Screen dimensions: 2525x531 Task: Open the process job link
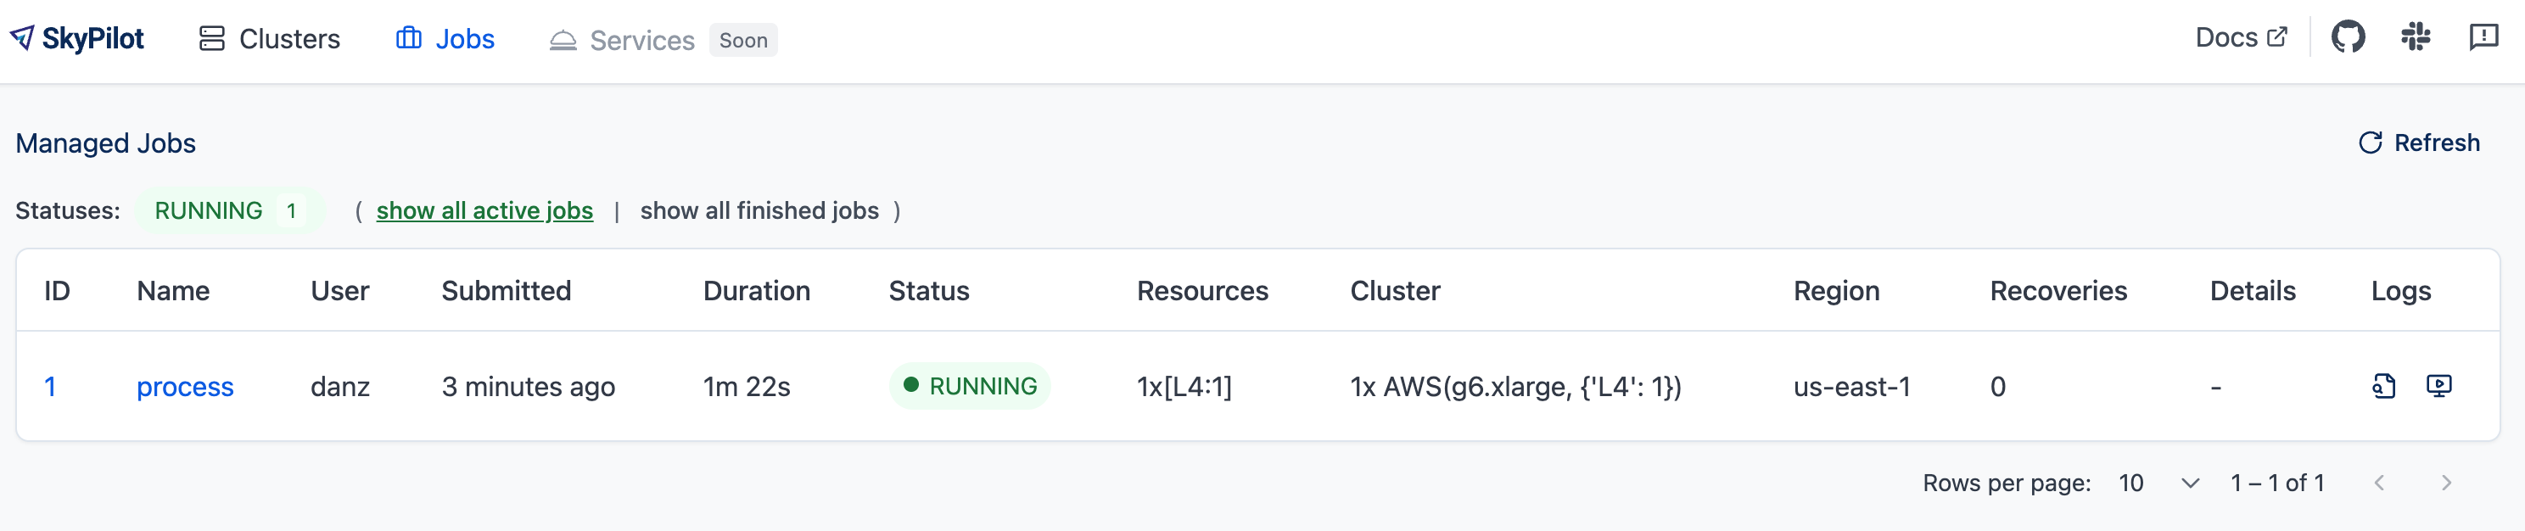(184, 387)
